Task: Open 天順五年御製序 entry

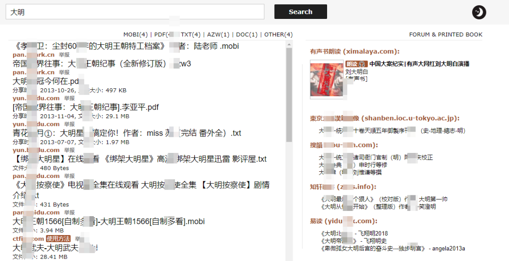Action: pos(392,131)
